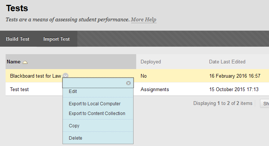Image resolution: width=269 pixels, height=146 pixels.
Task: Click the partially visible Show All button
Action: click(265, 103)
